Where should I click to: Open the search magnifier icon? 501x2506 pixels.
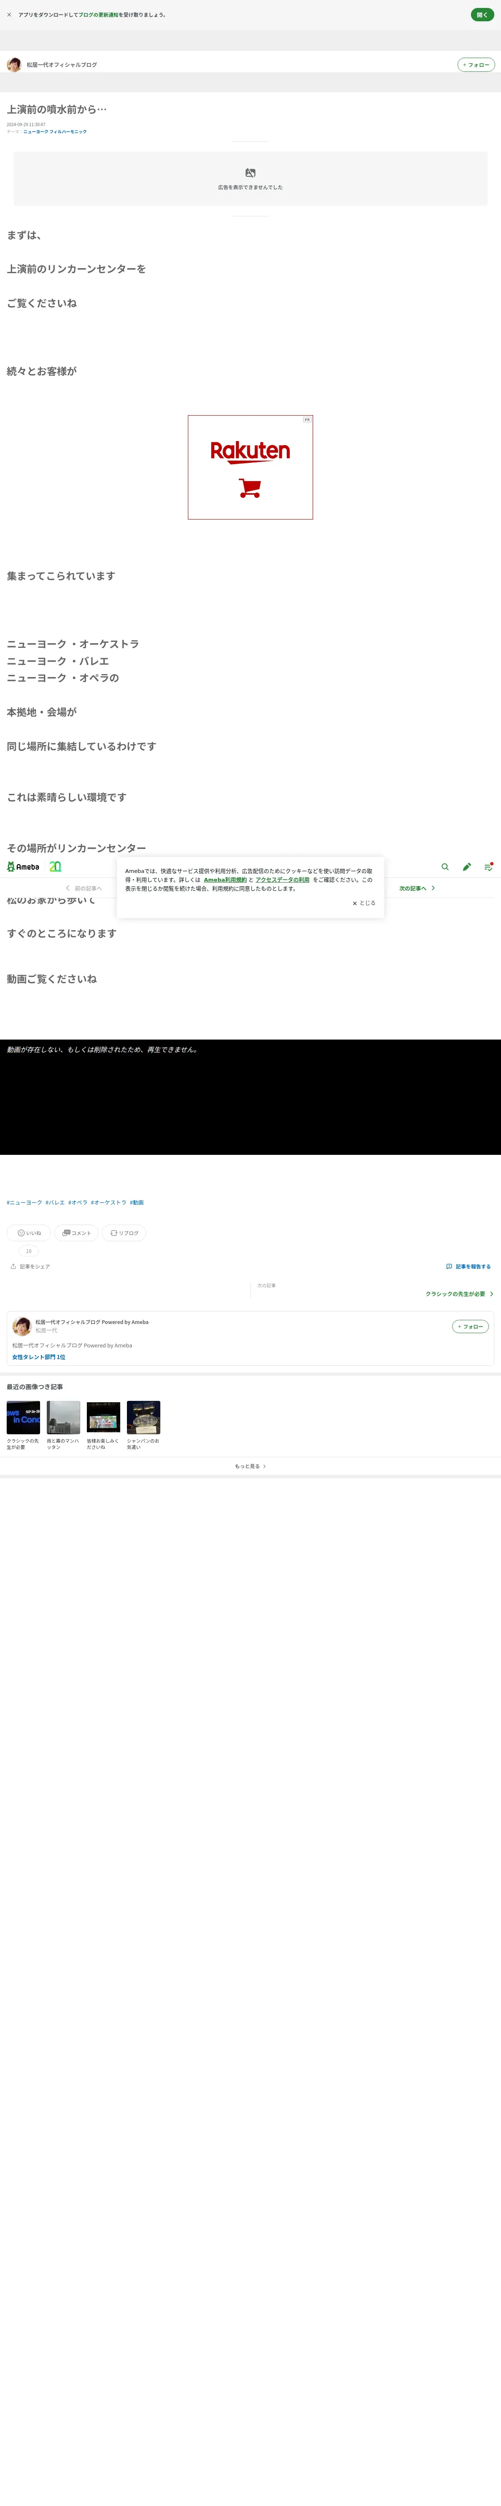click(445, 867)
